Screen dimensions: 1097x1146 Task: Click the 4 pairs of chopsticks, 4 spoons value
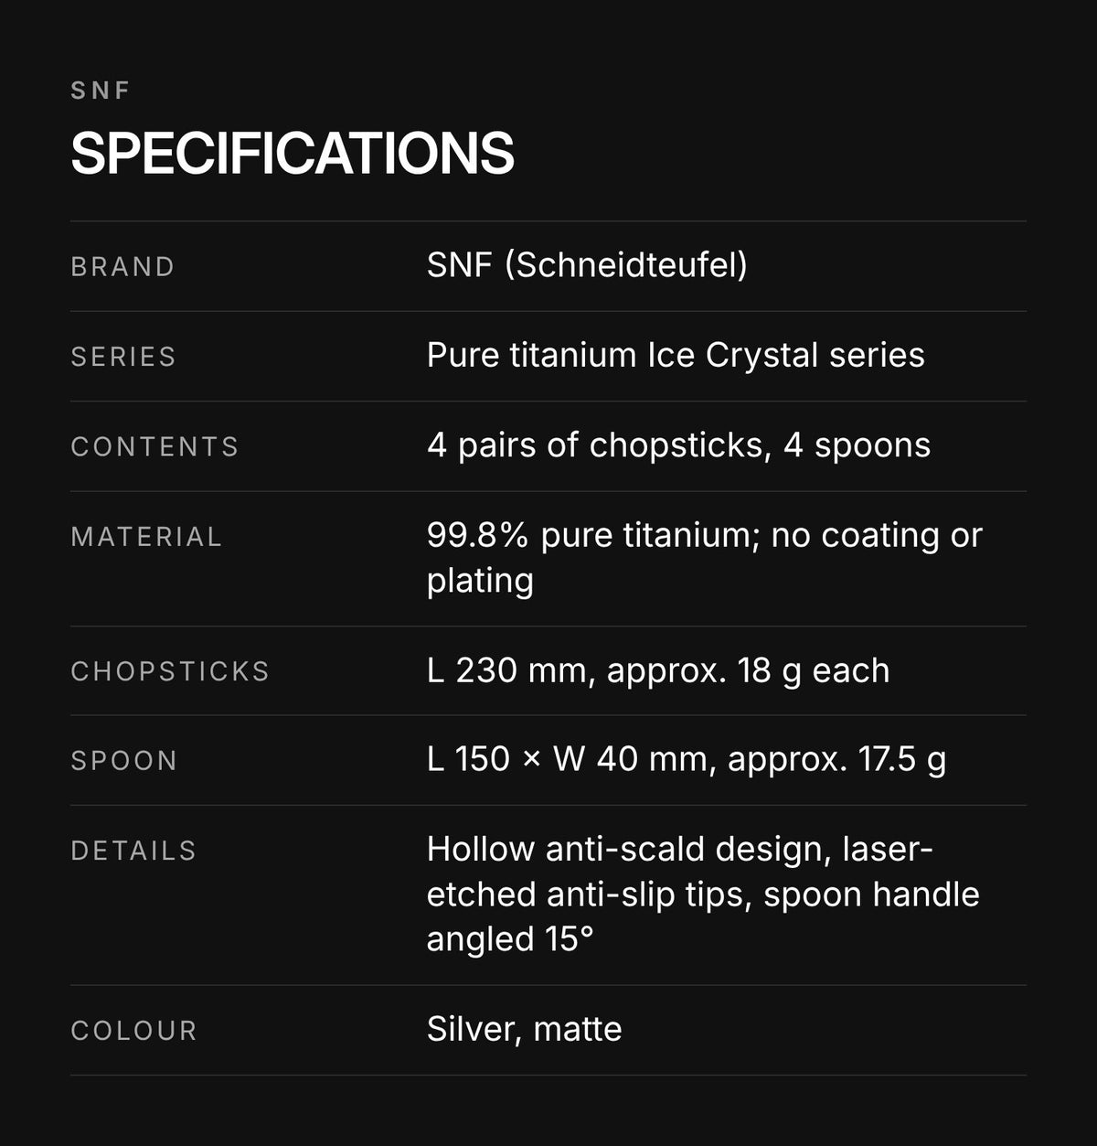tap(678, 444)
